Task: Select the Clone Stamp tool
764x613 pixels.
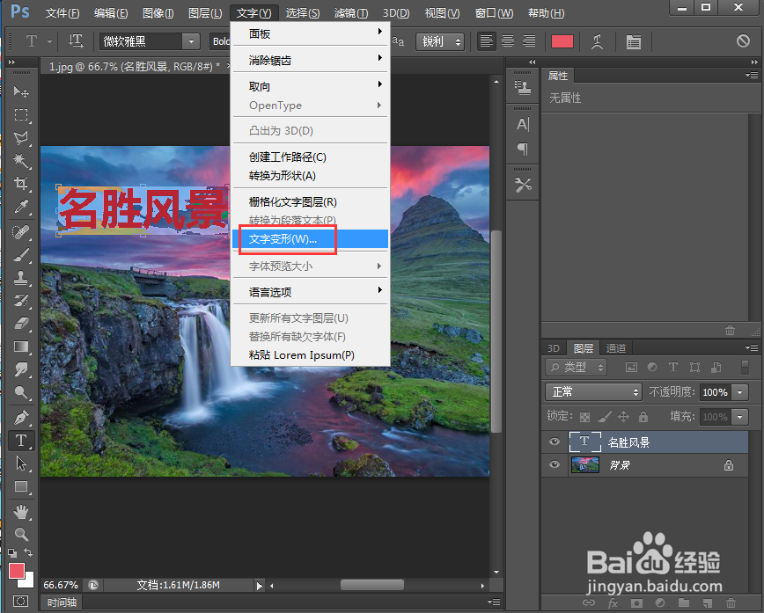Action: [21, 278]
